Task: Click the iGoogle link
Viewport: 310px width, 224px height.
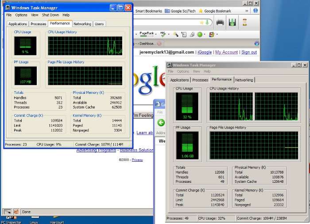Action: coord(204,52)
